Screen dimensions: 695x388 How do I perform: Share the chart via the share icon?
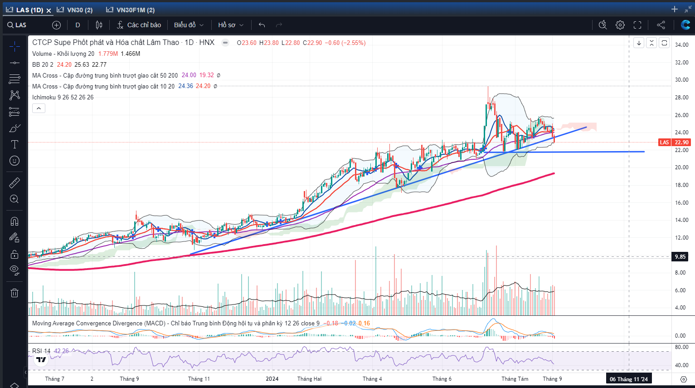point(661,25)
